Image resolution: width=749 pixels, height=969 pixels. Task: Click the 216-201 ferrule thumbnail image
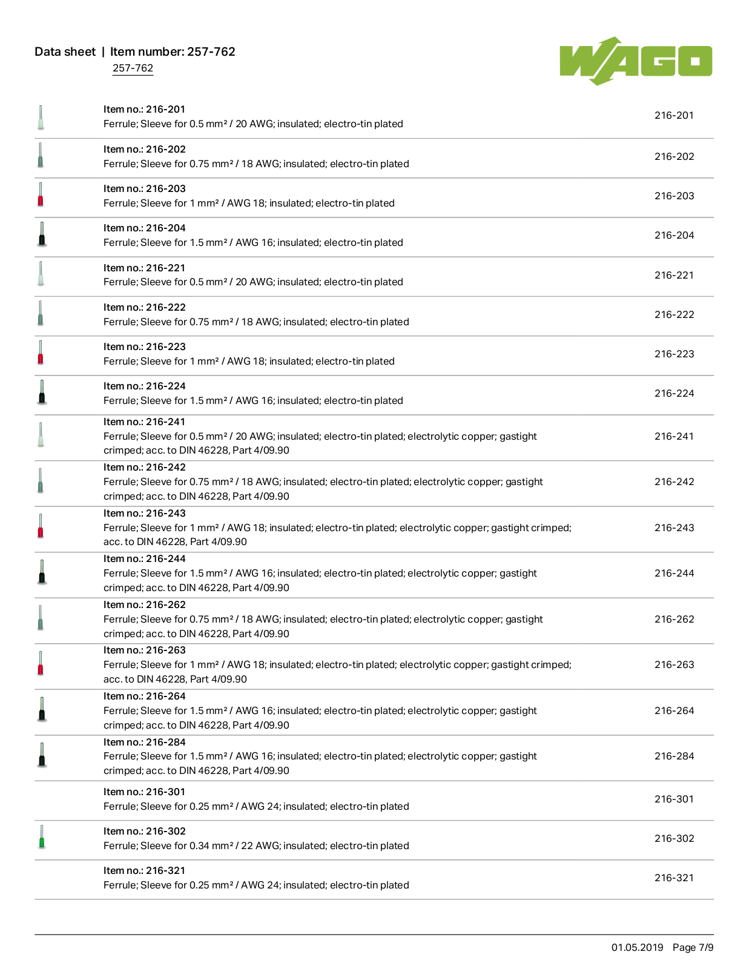point(41,117)
